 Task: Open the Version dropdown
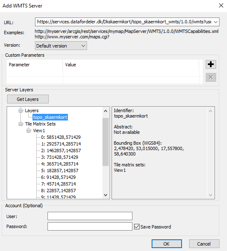point(61,46)
